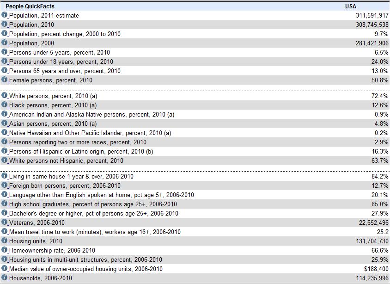This screenshot has height=284, width=390.
Task: Click info icon beside Asian persons, percent
Action: point(4,123)
